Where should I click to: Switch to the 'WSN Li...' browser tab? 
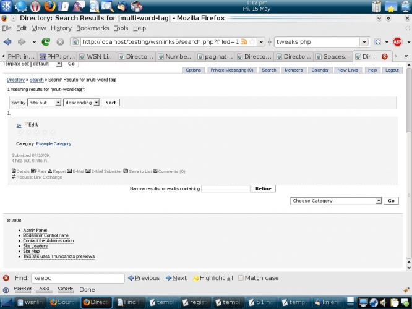99,57
